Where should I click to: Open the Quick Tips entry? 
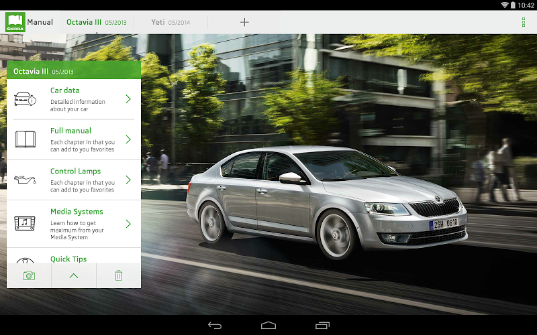74,256
